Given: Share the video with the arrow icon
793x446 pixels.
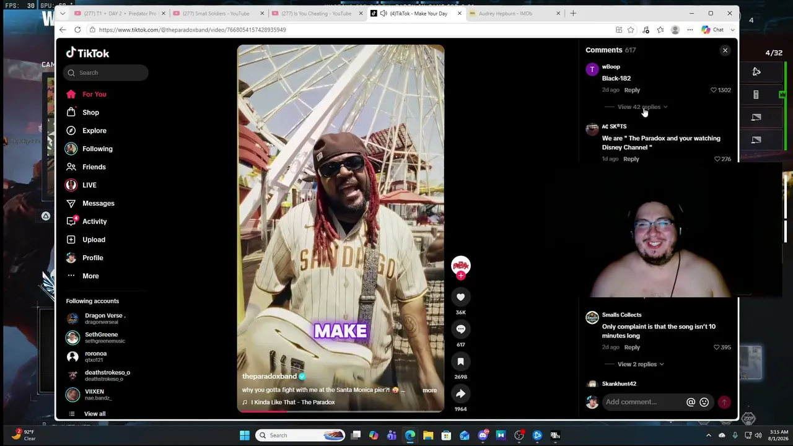Looking at the screenshot, I should pos(460,394).
